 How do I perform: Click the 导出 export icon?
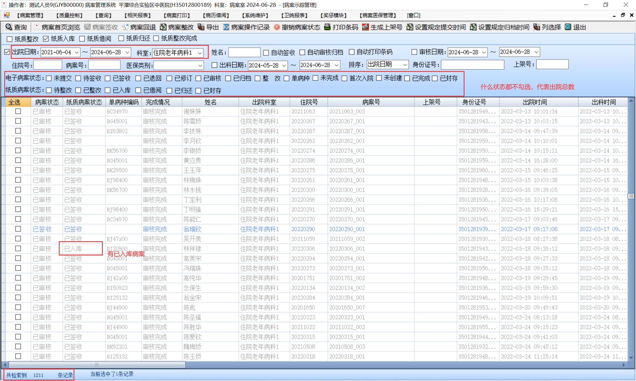(201, 27)
